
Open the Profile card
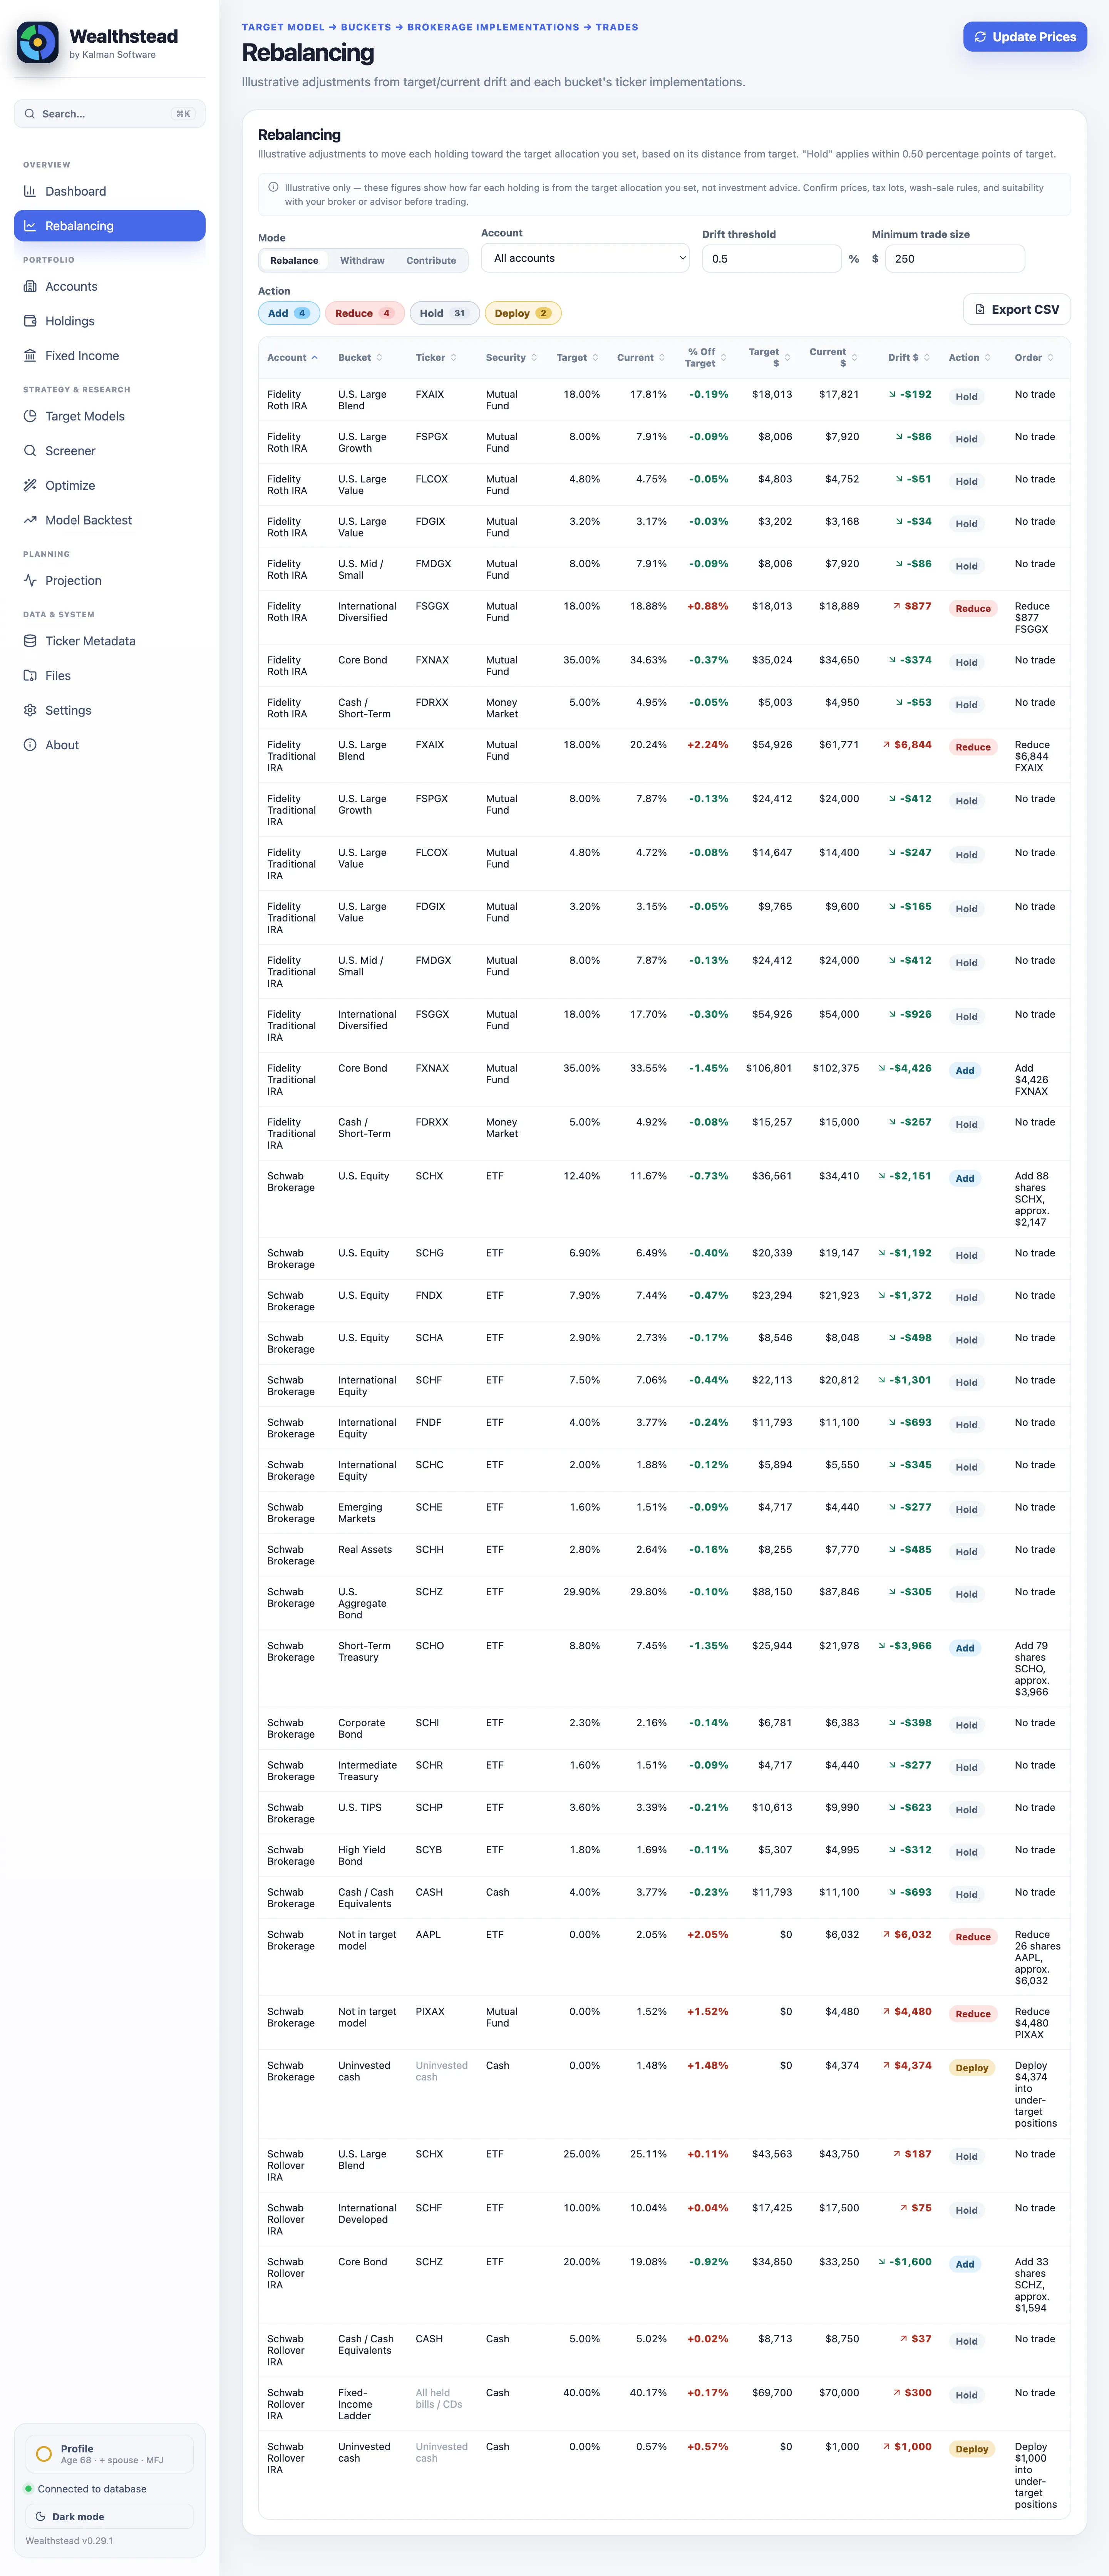click(x=110, y=2454)
